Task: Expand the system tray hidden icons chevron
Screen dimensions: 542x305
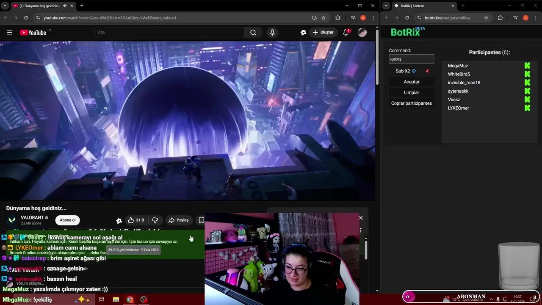Action: (x=491, y=299)
